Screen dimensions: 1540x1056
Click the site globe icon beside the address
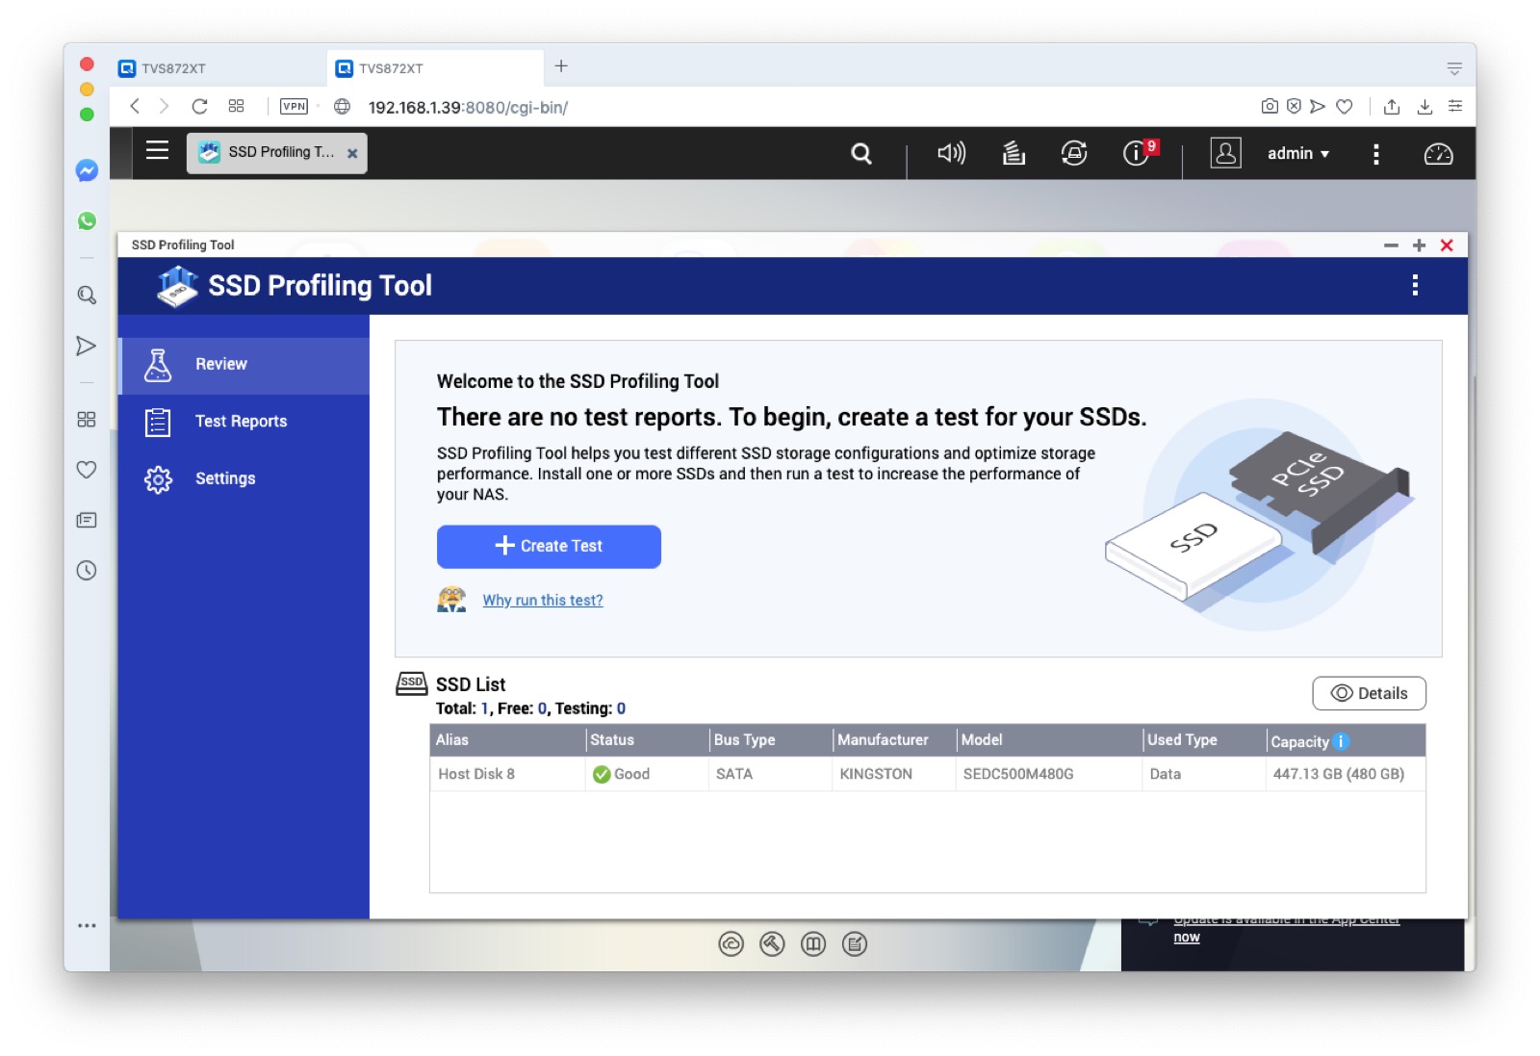(x=342, y=107)
